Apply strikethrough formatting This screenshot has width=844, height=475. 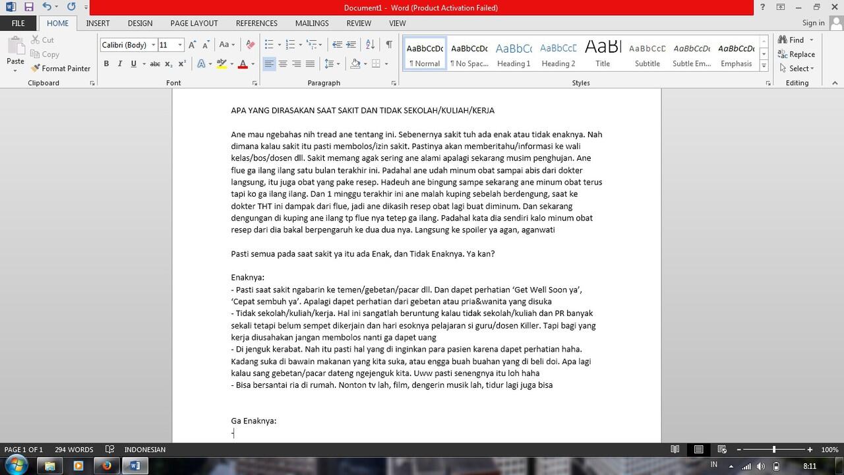(155, 64)
